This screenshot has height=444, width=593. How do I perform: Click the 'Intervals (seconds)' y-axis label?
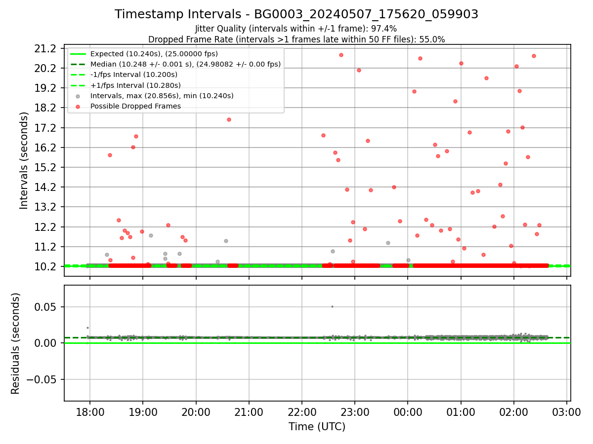[x=24, y=160]
